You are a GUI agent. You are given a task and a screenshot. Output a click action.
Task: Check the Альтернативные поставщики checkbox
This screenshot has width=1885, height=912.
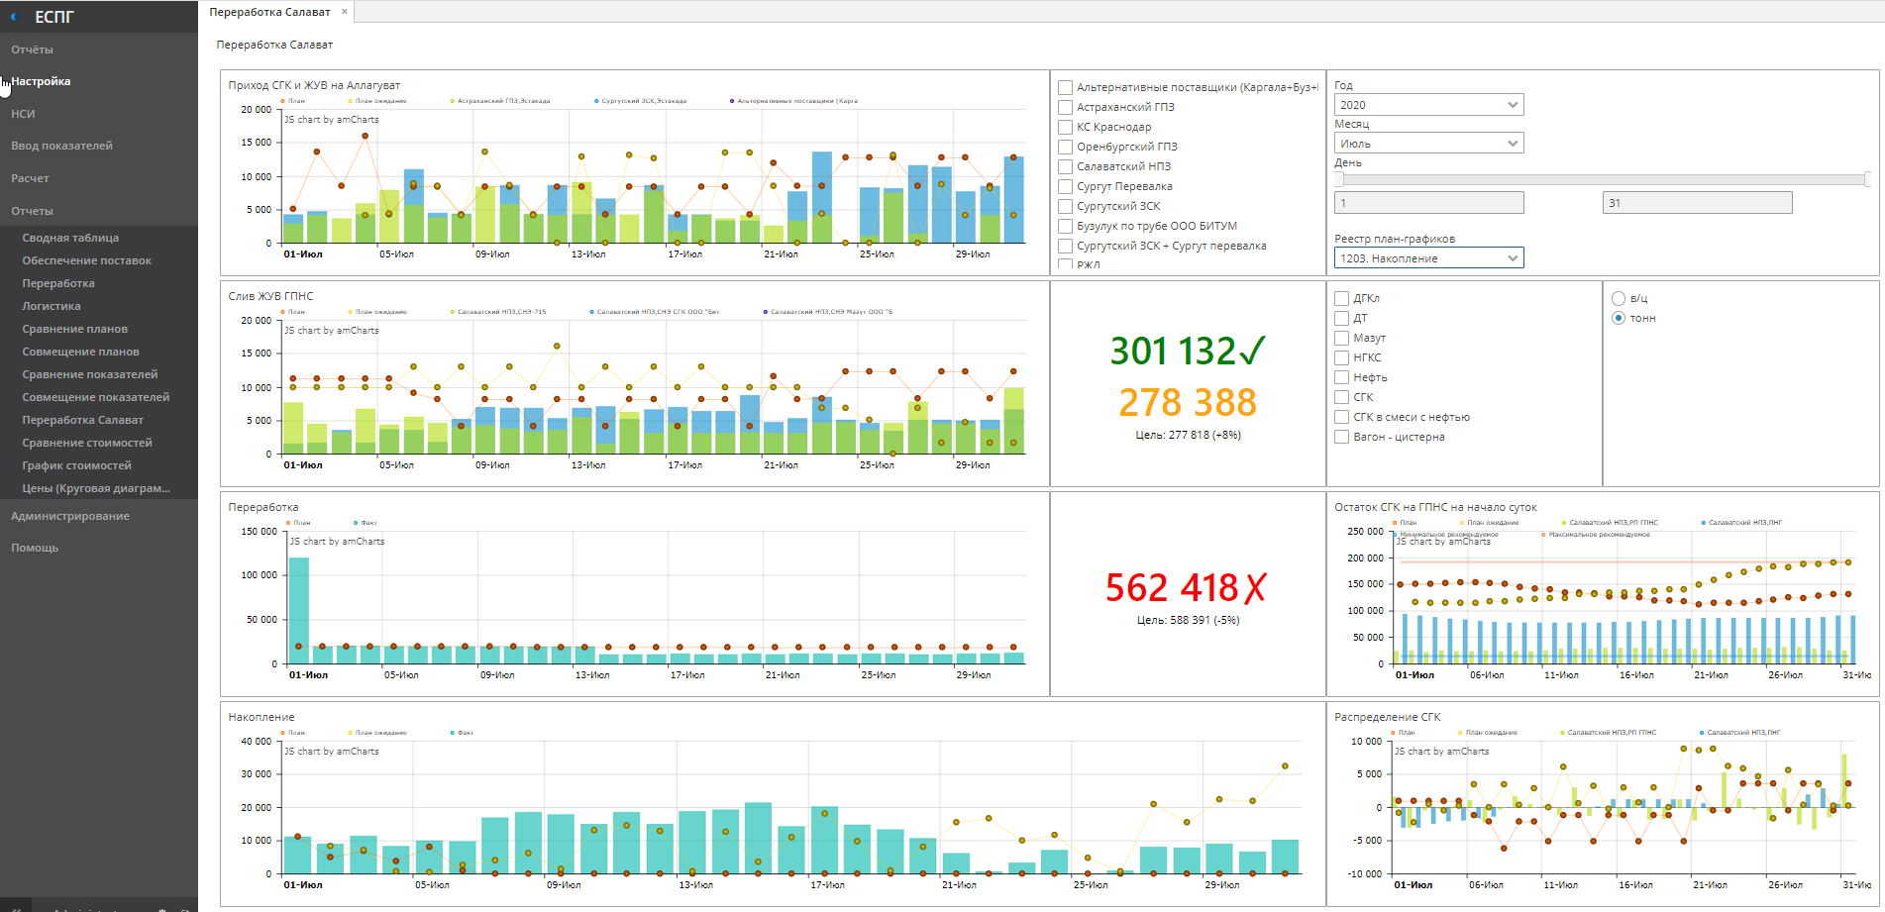click(x=1066, y=87)
